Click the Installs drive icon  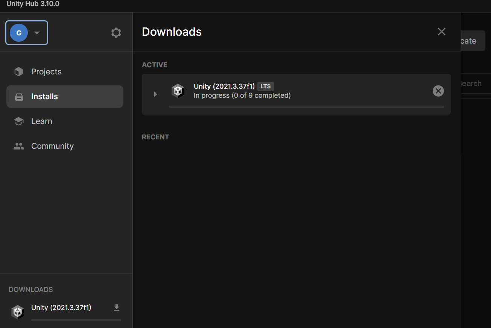(x=19, y=97)
